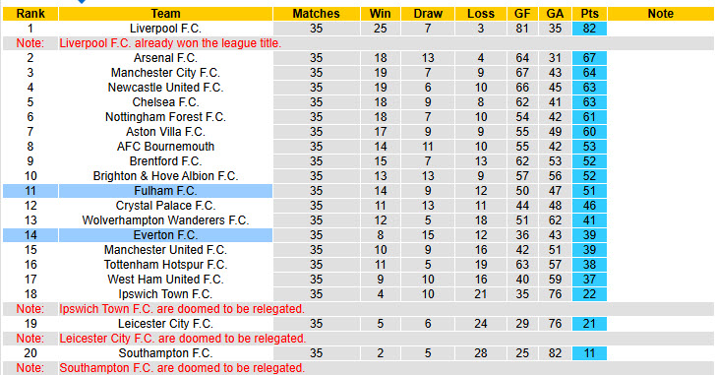Open Tottenham Hotspur F.C. team entry

coord(165,265)
